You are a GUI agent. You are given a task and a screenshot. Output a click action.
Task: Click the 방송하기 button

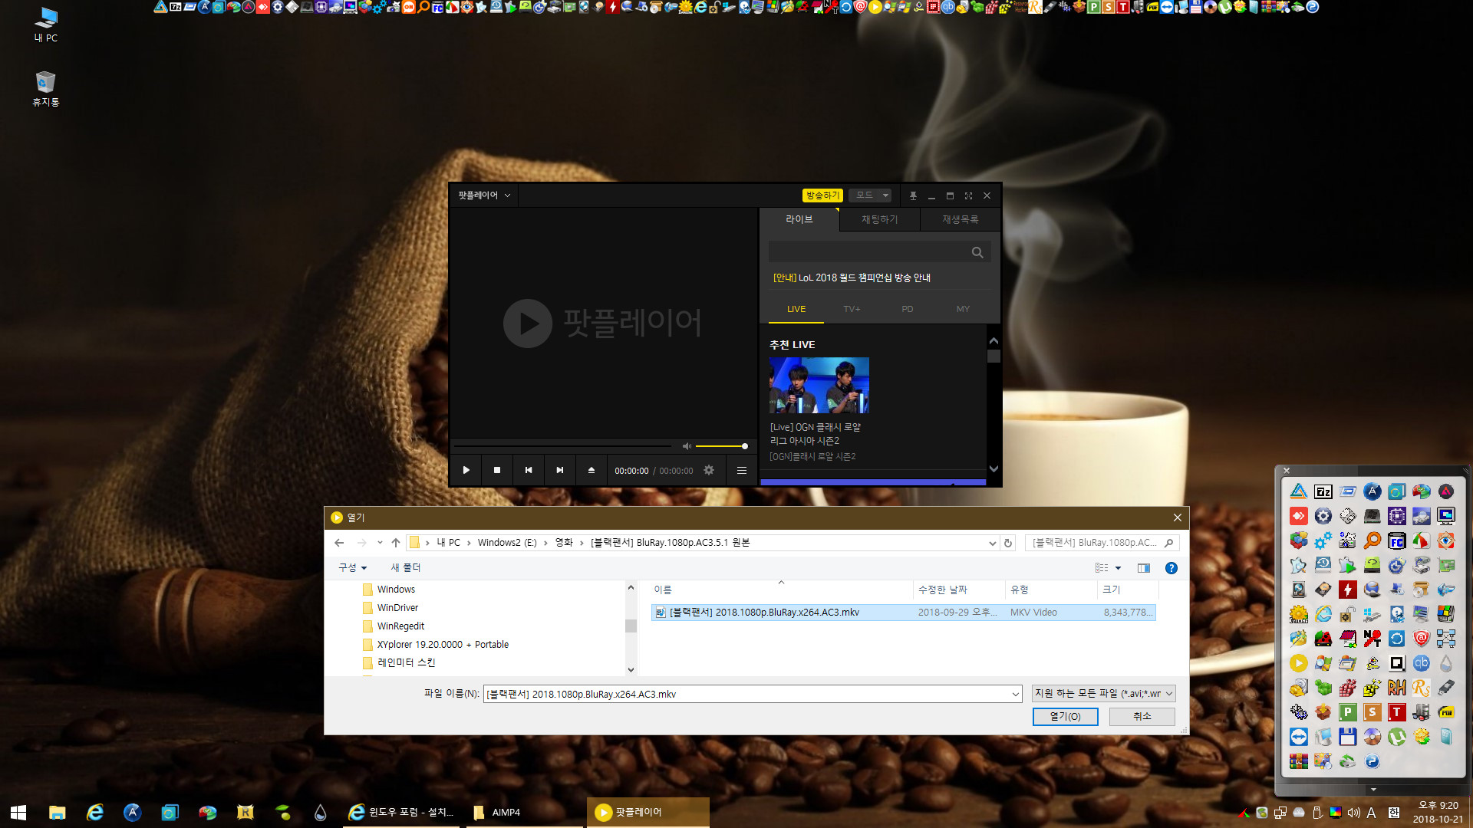pyautogui.click(x=822, y=195)
